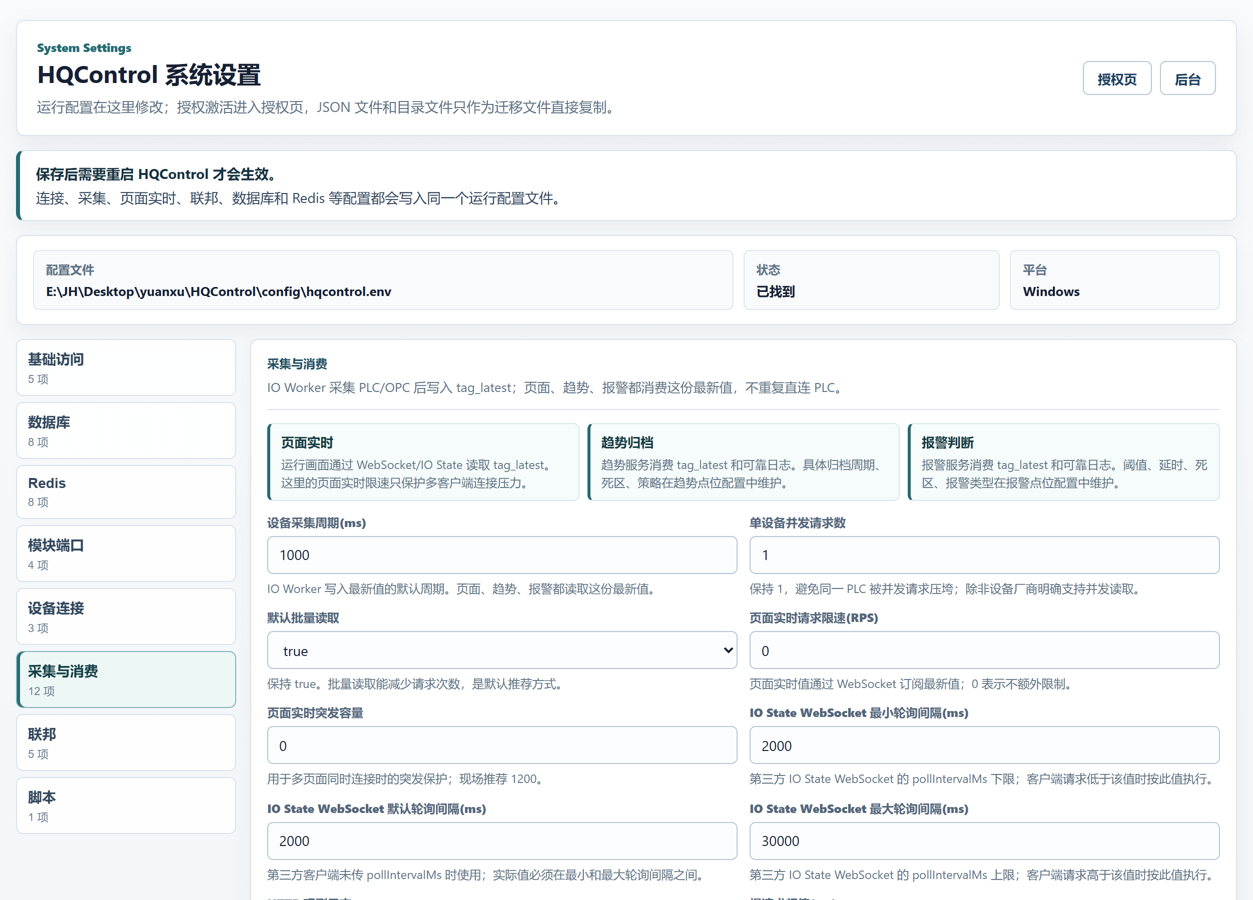Open the 脚本 settings category
1253x900 pixels.
pyautogui.click(x=126, y=805)
